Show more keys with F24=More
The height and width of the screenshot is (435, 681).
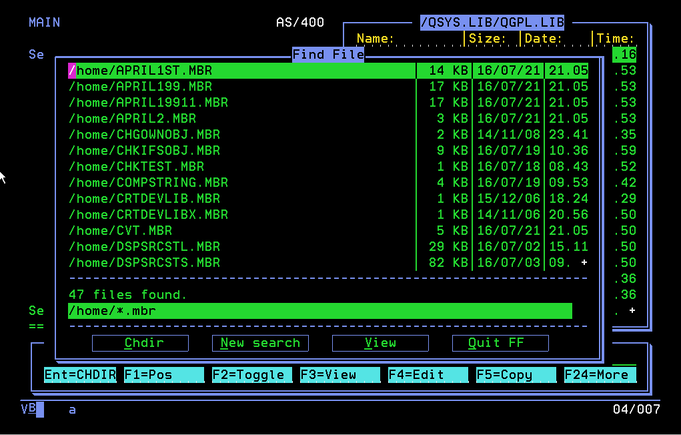(600, 374)
